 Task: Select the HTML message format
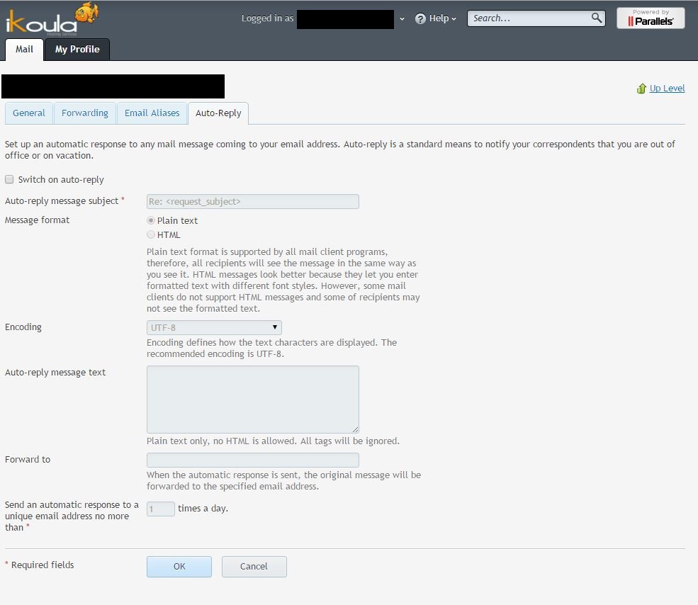pyautogui.click(x=151, y=234)
